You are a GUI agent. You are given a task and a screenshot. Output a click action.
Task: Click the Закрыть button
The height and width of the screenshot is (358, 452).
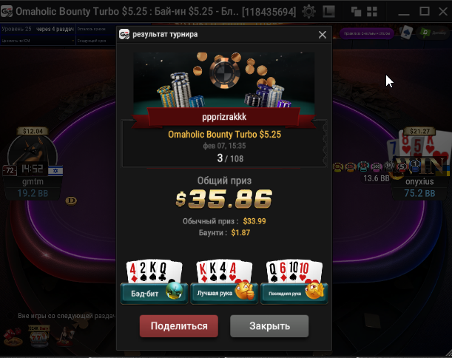coord(269,326)
